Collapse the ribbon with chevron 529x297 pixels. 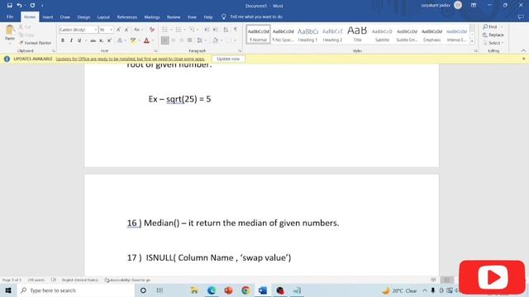tap(523, 50)
